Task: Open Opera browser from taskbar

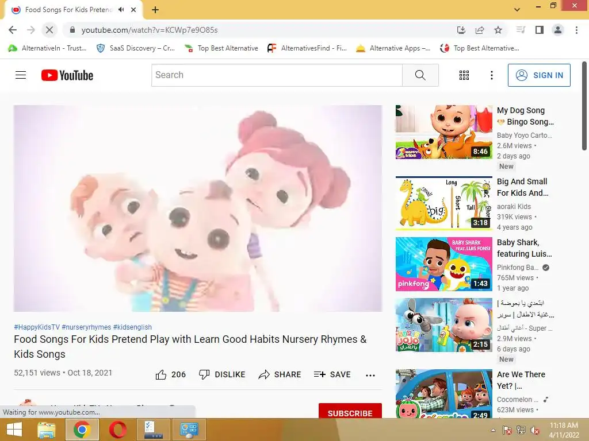Action: [117, 430]
